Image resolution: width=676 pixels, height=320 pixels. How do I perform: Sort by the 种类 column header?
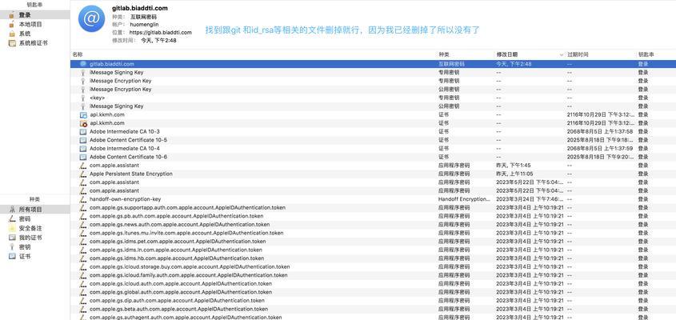444,54
